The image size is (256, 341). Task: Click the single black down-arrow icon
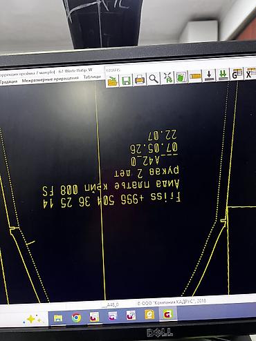pyautogui.click(x=209, y=75)
